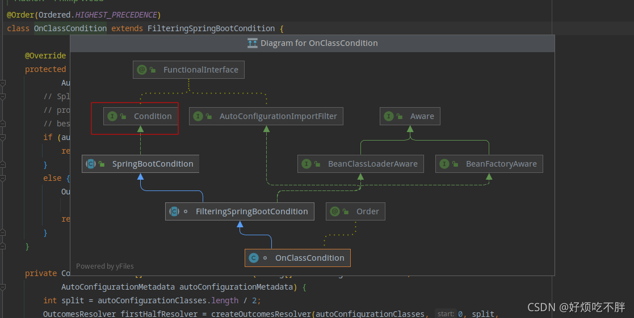
Task: Click the @Order annotation text
Action: coord(20,15)
